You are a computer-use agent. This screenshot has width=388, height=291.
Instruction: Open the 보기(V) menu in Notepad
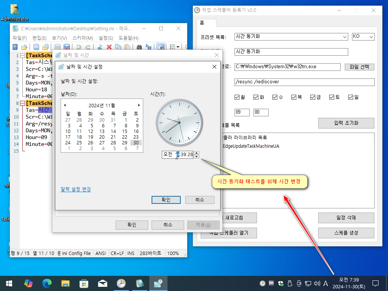click(59, 38)
